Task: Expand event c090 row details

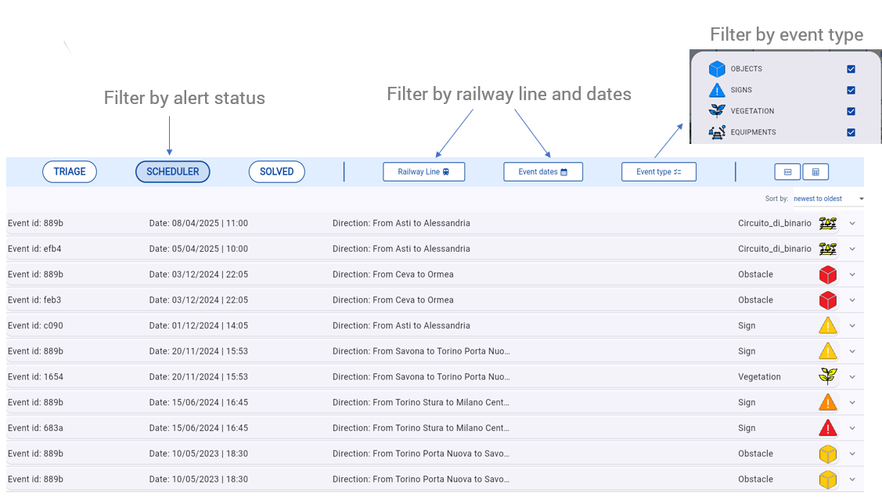Action: pos(852,325)
